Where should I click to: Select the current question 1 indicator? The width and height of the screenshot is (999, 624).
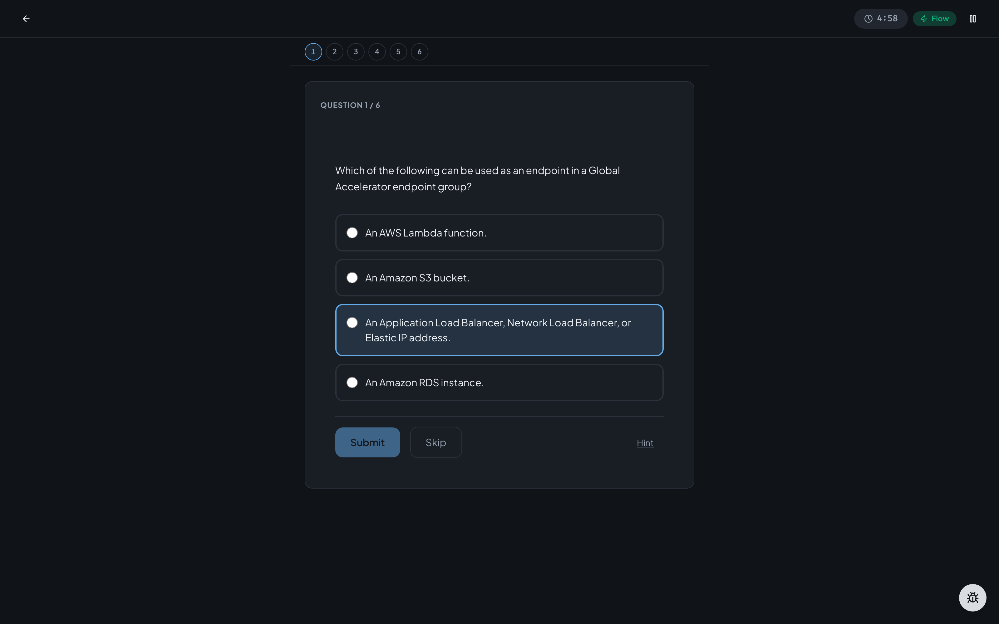coord(313,51)
